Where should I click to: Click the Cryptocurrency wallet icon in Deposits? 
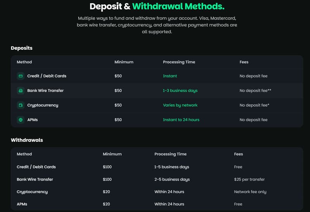click(x=21, y=105)
